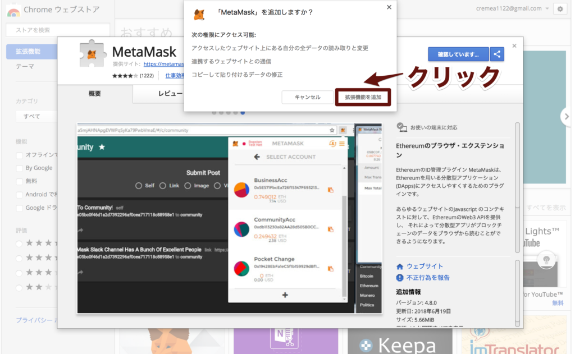Click the すべてを表示 link behind the overlay

point(546,208)
